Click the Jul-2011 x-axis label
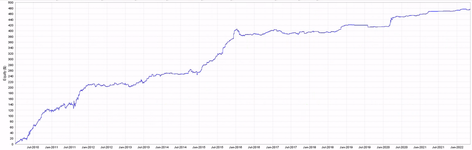The image size is (472, 150). [70, 147]
